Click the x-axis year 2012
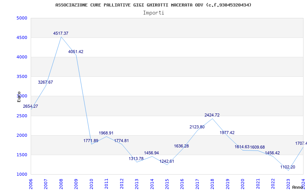 click(122, 184)
